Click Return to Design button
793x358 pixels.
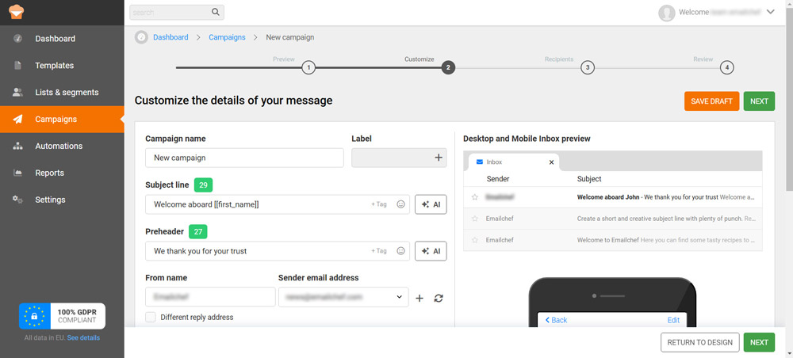pos(699,342)
